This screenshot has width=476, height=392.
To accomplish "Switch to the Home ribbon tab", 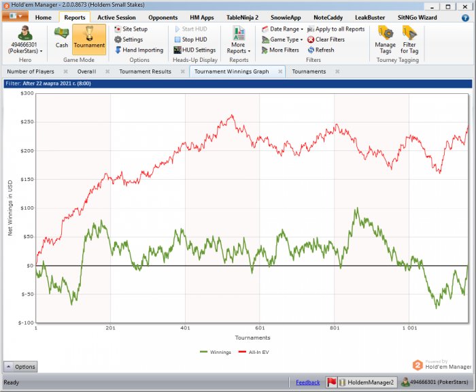I will [43, 18].
